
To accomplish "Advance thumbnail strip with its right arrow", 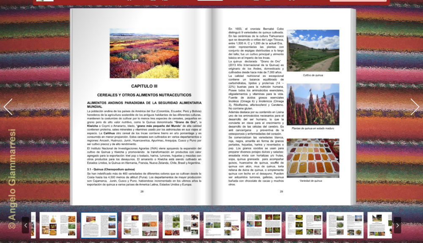I will pos(397,225).
